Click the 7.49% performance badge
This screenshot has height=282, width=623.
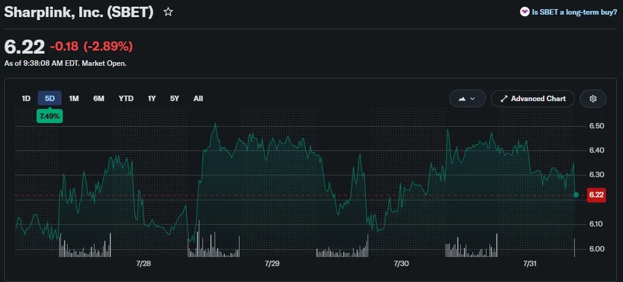(49, 116)
